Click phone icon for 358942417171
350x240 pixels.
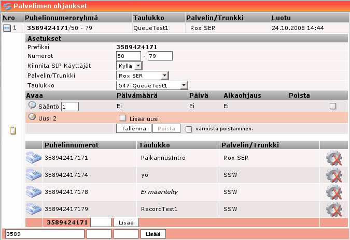click(34, 158)
